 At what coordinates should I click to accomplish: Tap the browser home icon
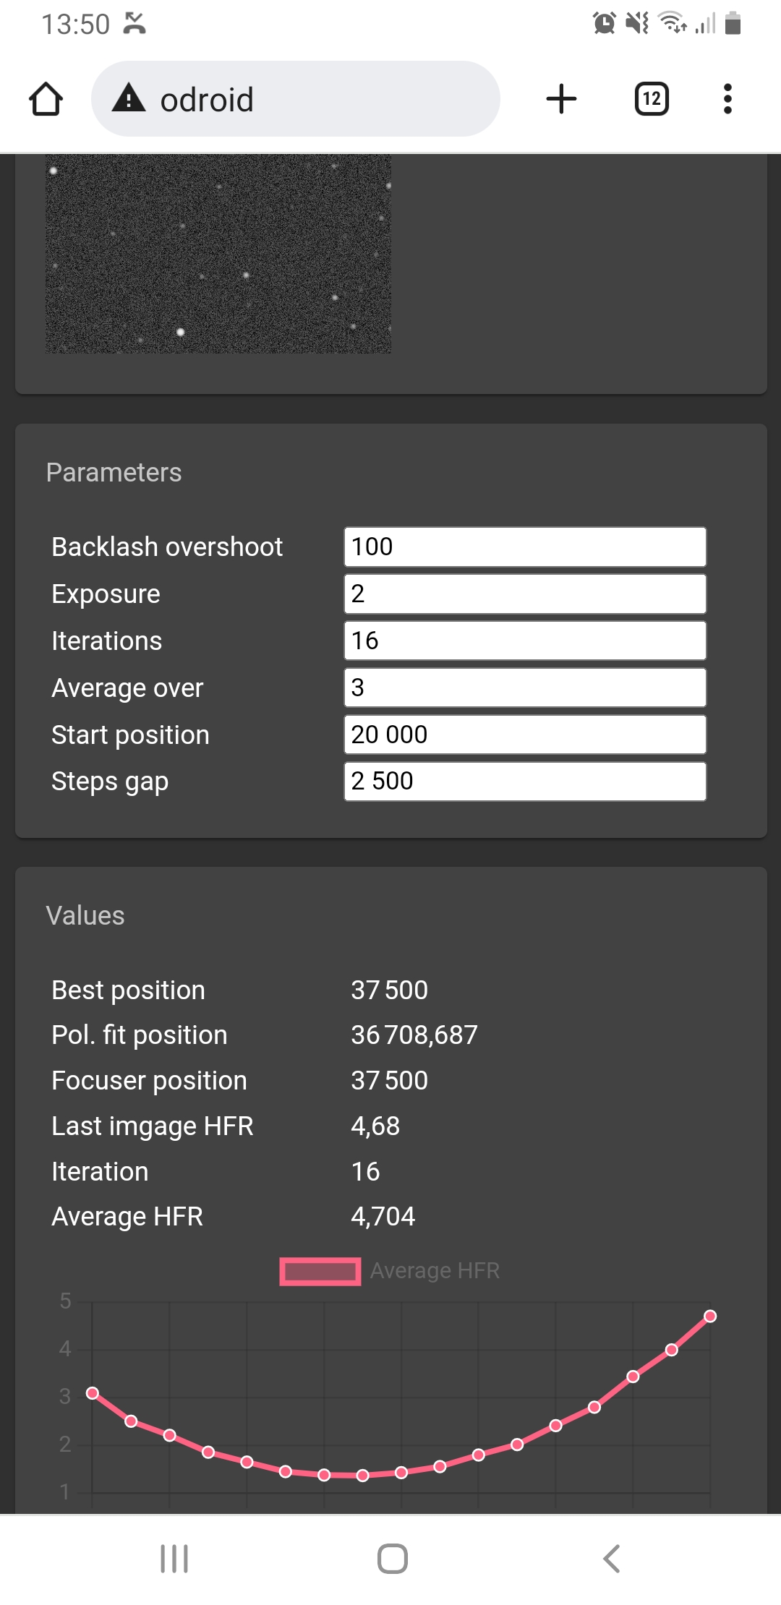pos(46,99)
